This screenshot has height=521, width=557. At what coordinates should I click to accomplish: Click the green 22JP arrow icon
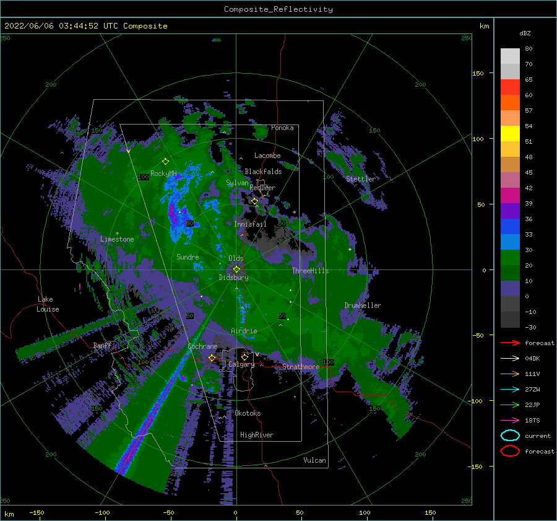[x=510, y=405]
